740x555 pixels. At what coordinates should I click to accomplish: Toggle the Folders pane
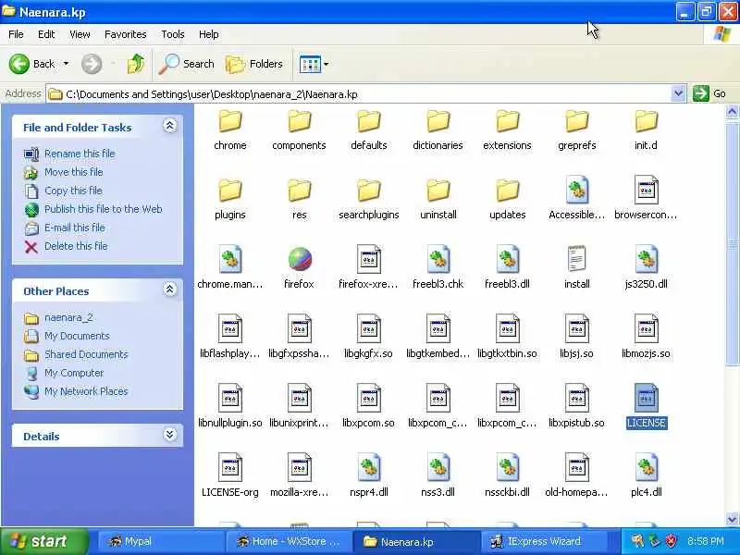254,64
